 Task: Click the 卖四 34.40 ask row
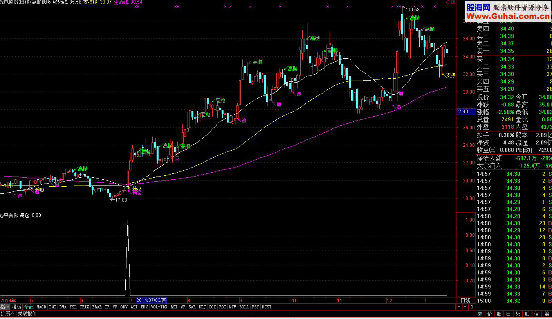pos(514,29)
